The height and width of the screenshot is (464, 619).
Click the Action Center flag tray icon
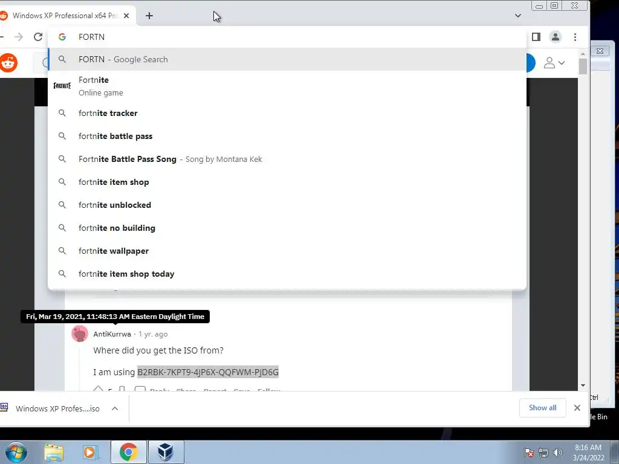pyautogui.click(x=529, y=453)
